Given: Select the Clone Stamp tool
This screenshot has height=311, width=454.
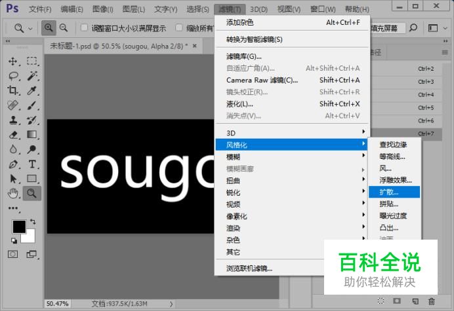Looking at the screenshot, I should coord(12,120).
